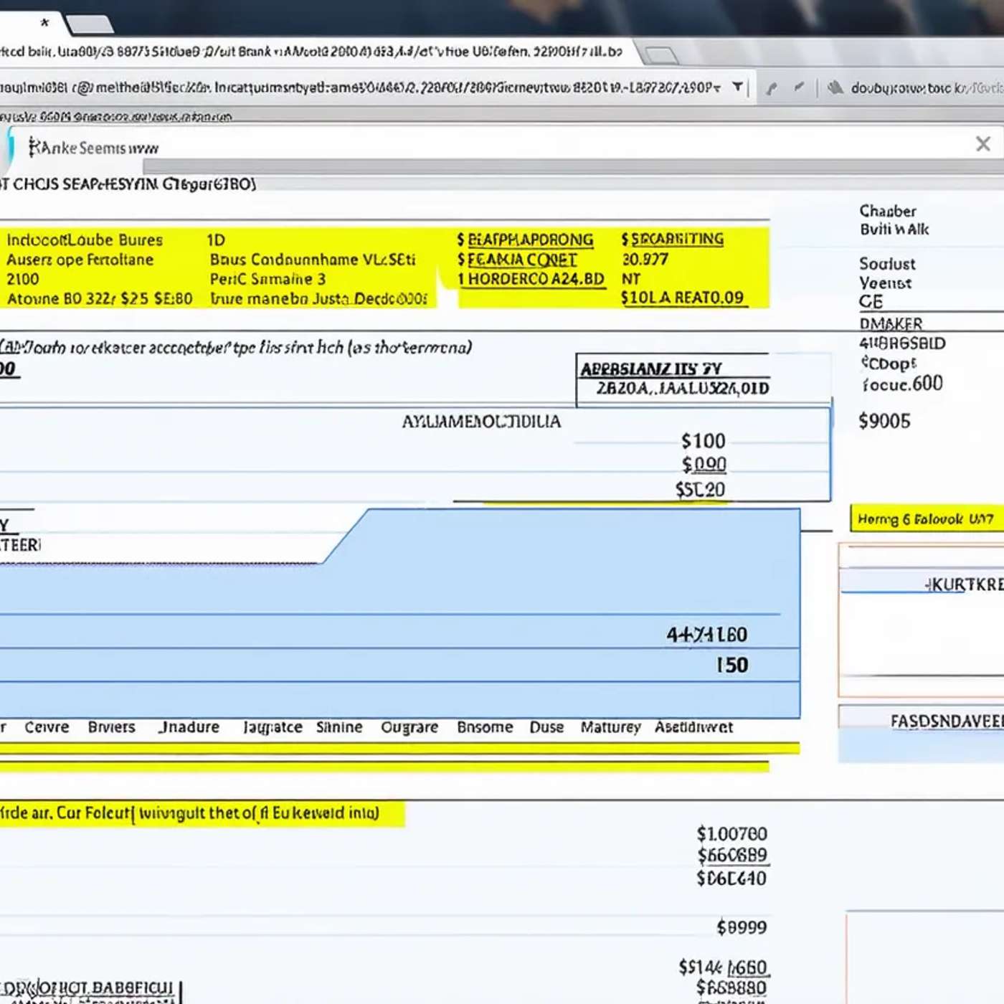The width and height of the screenshot is (1004, 1004).
Task: Click the underlined $0.00 amount
Action: 704,465
